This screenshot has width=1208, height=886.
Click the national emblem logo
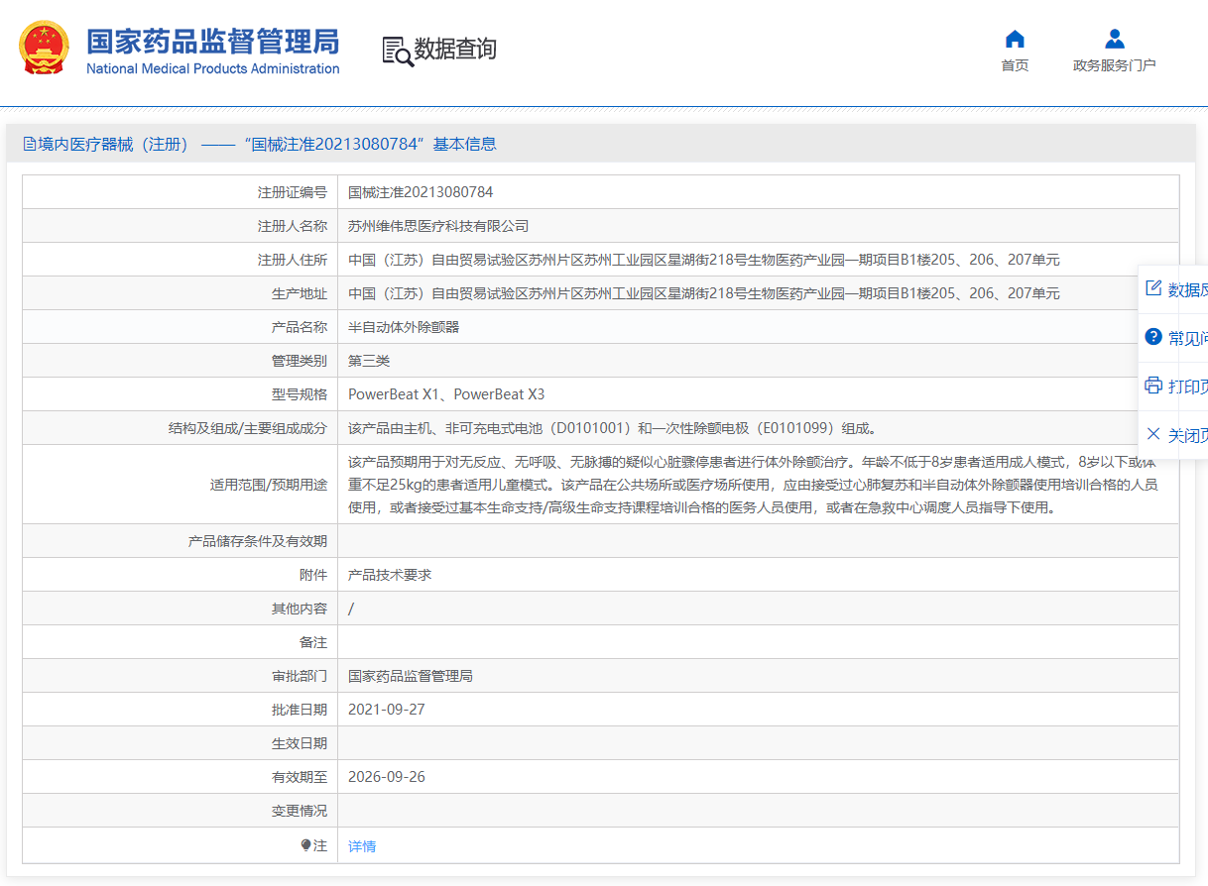pyautogui.click(x=45, y=48)
